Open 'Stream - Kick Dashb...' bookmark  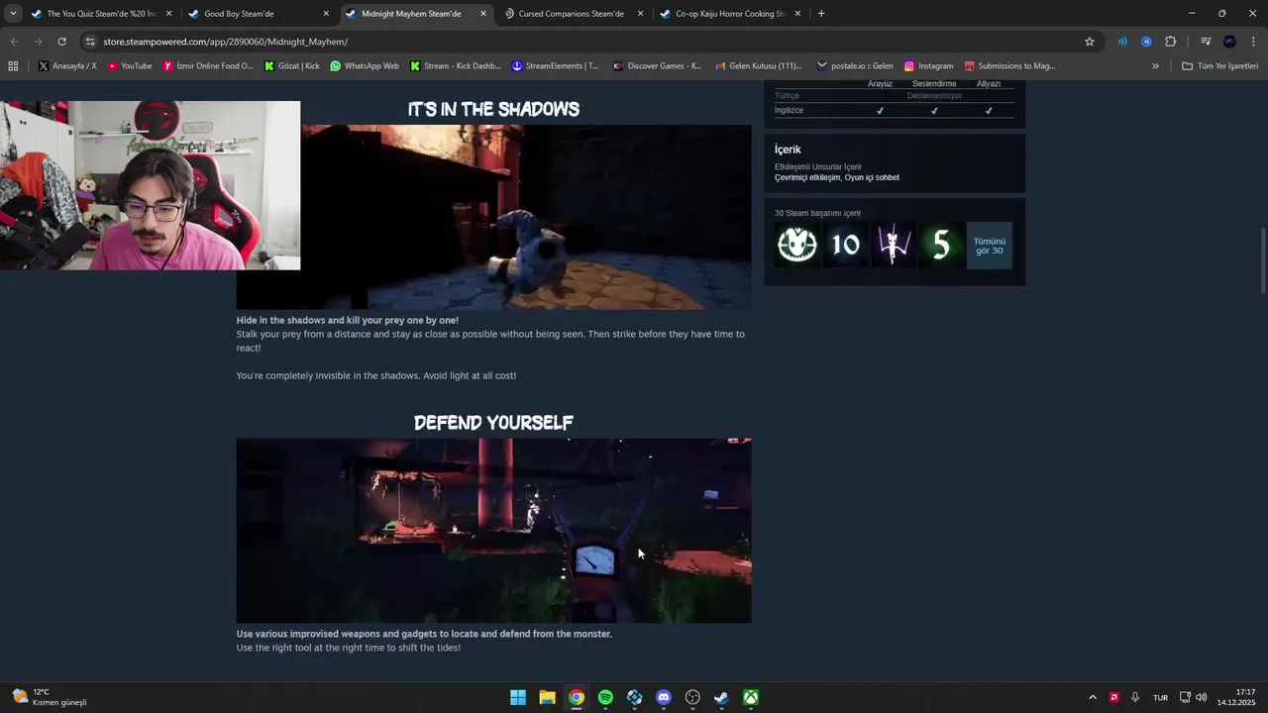click(454, 66)
